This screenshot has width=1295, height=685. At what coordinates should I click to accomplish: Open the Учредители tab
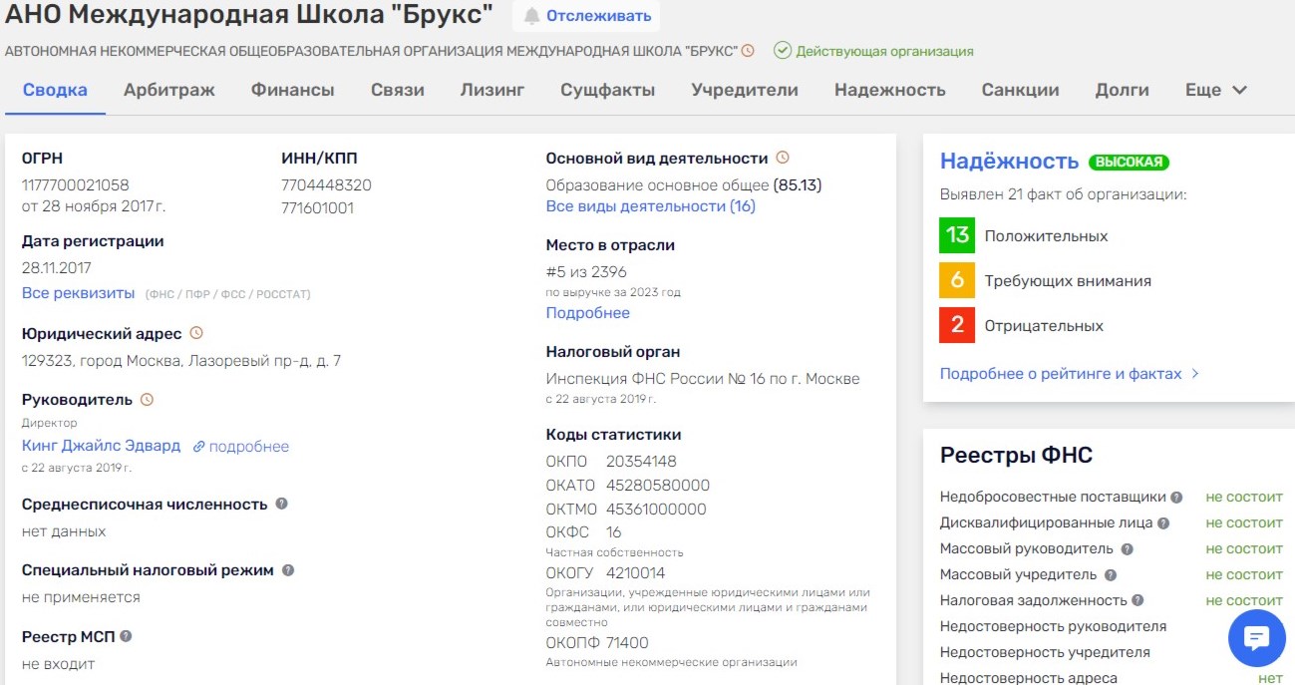[745, 90]
